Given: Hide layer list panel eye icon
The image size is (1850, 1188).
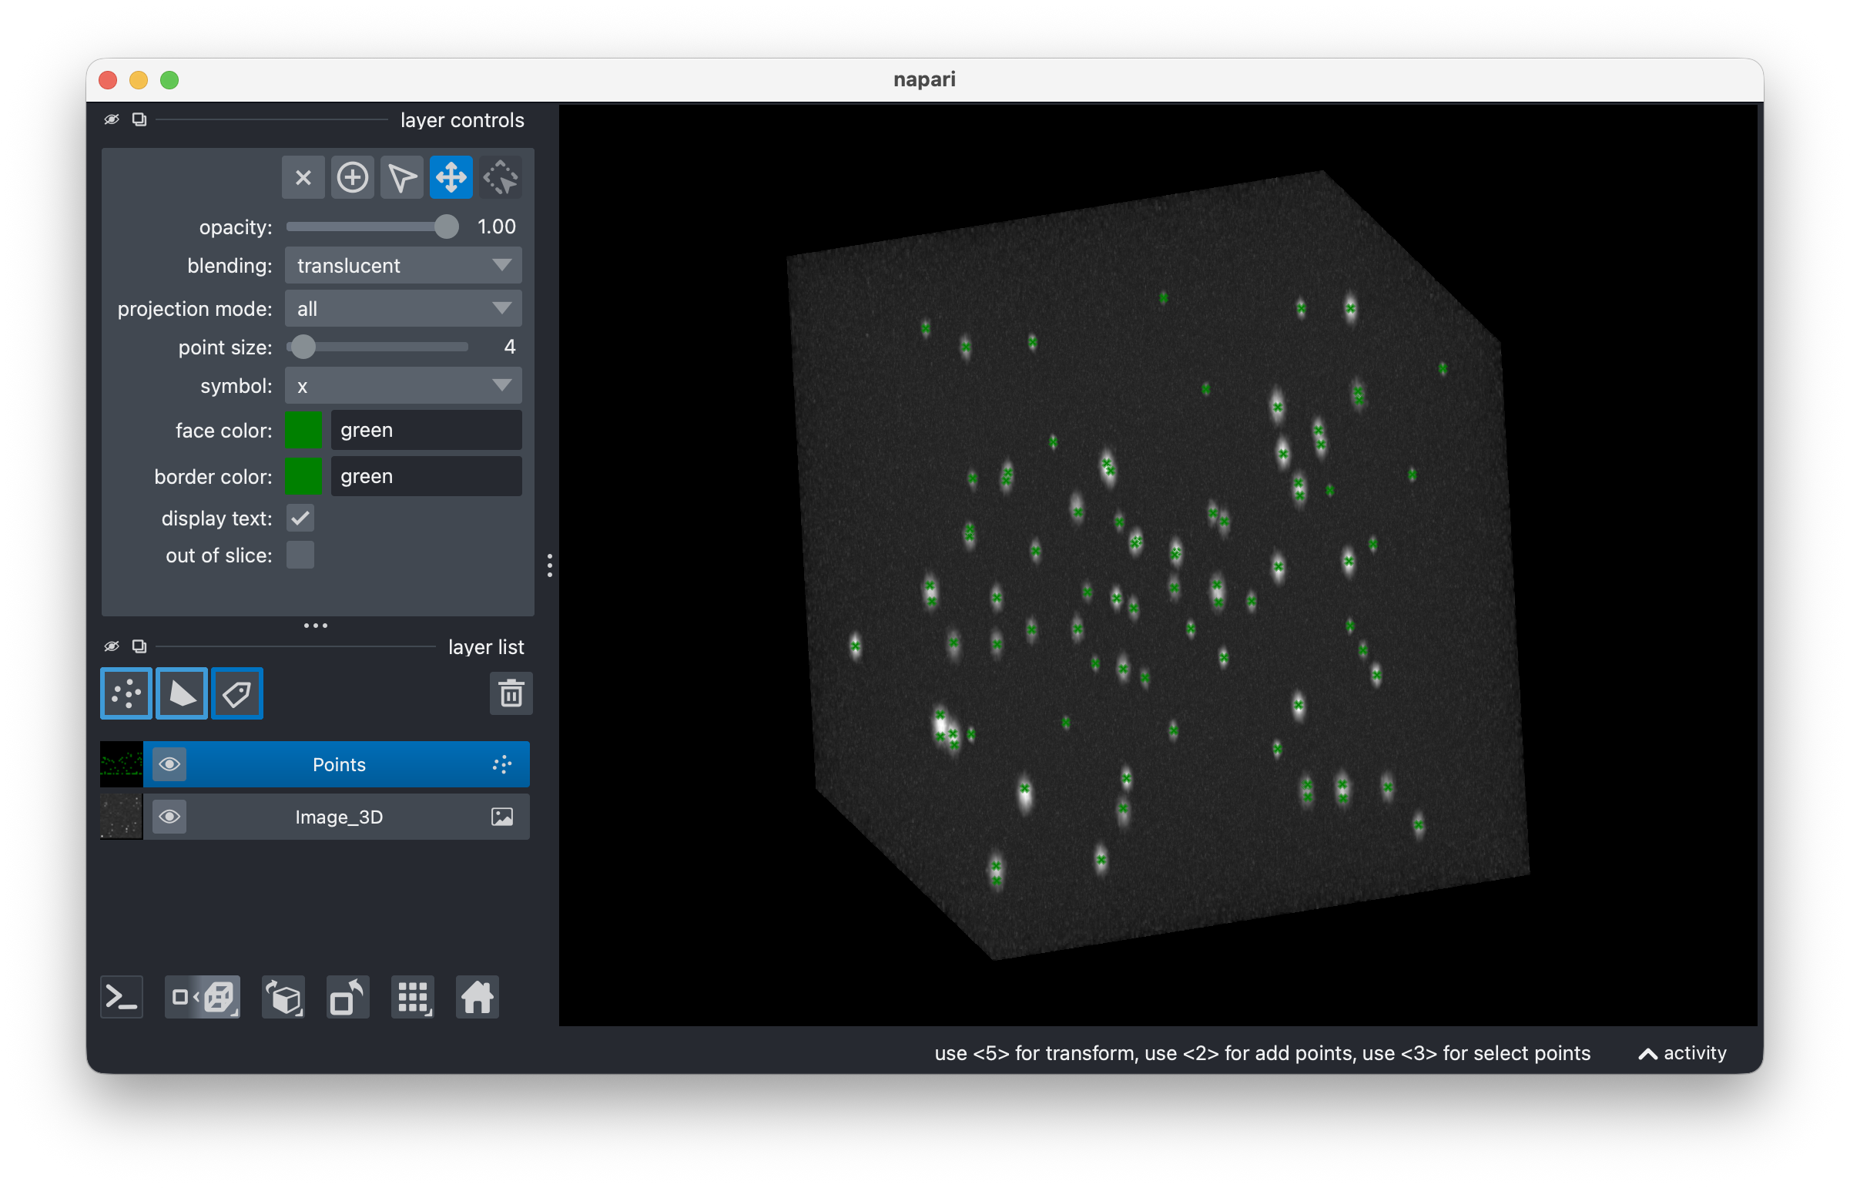Looking at the screenshot, I should [112, 646].
